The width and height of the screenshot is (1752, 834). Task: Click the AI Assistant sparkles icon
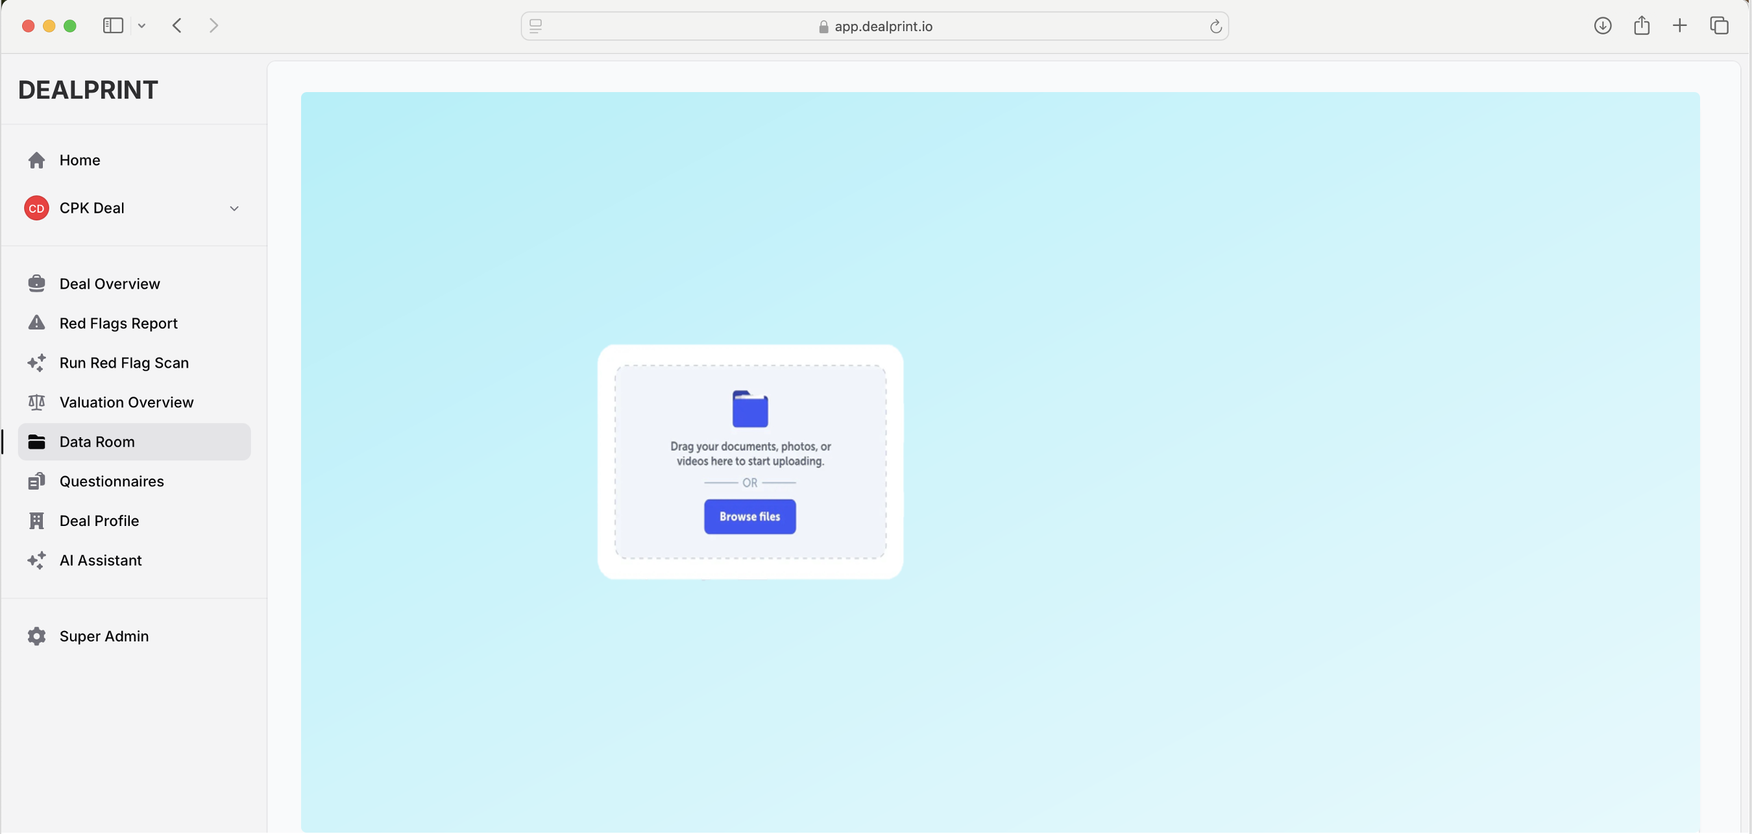(x=37, y=560)
